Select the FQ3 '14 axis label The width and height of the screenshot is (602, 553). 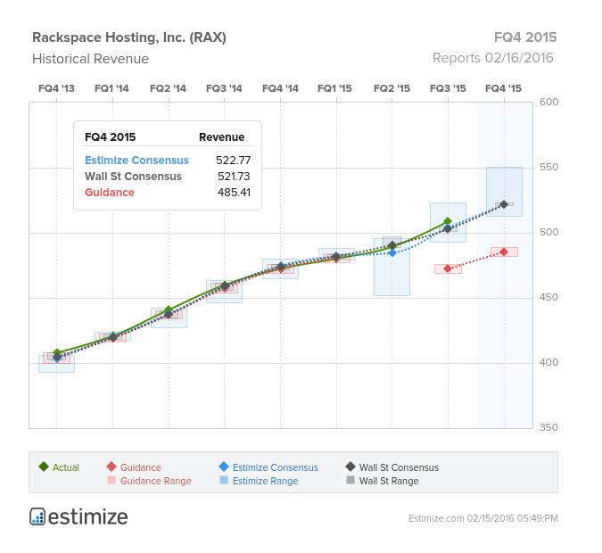point(224,88)
